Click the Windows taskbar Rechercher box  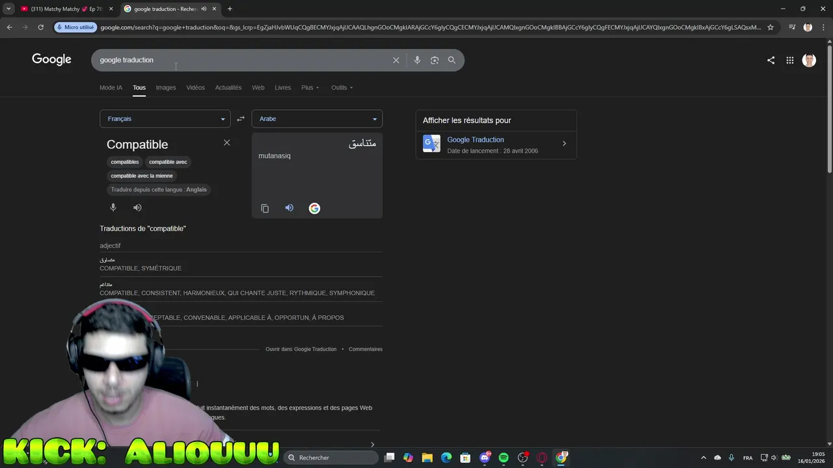point(331,458)
